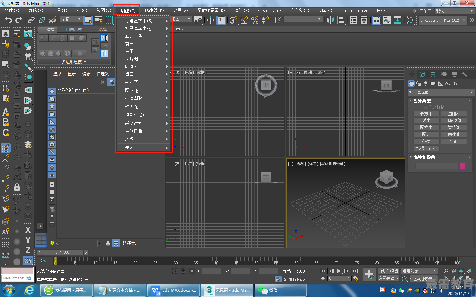Open the 灯光(L) submenu
The height and width of the screenshot is (297, 476).
[x=144, y=107]
